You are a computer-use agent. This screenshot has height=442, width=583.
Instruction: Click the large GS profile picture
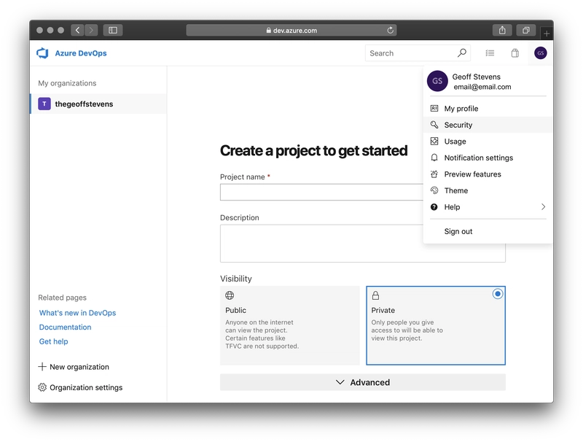click(437, 81)
